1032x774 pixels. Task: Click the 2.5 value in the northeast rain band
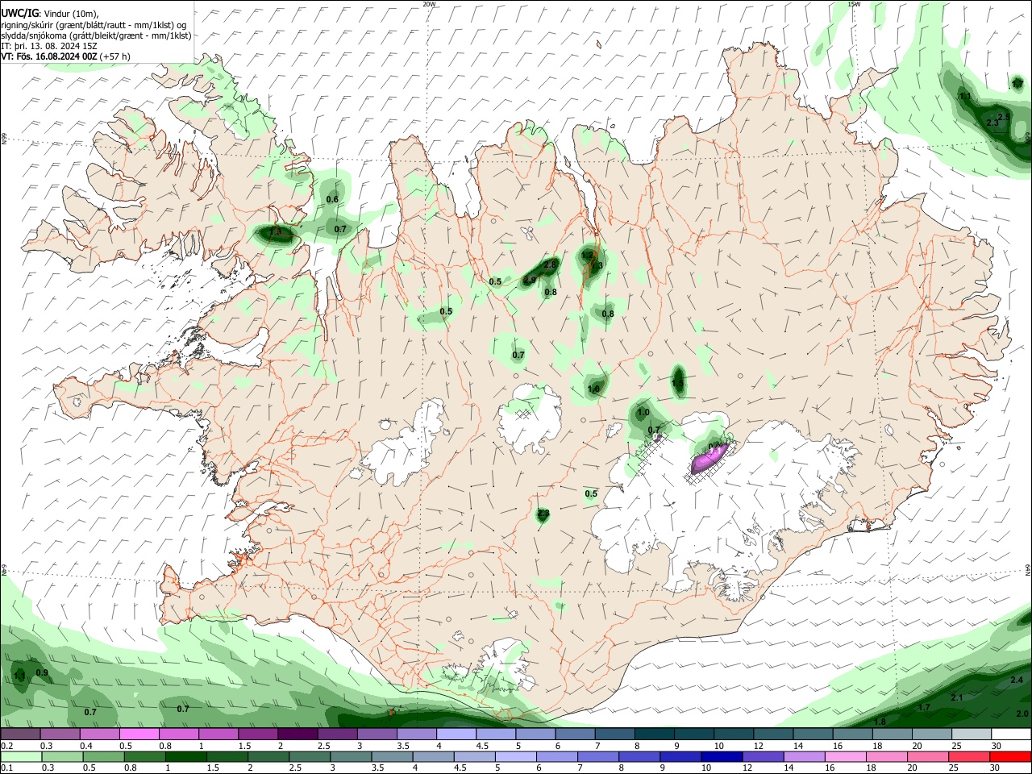pyautogui.click(x=1004, y=117)
